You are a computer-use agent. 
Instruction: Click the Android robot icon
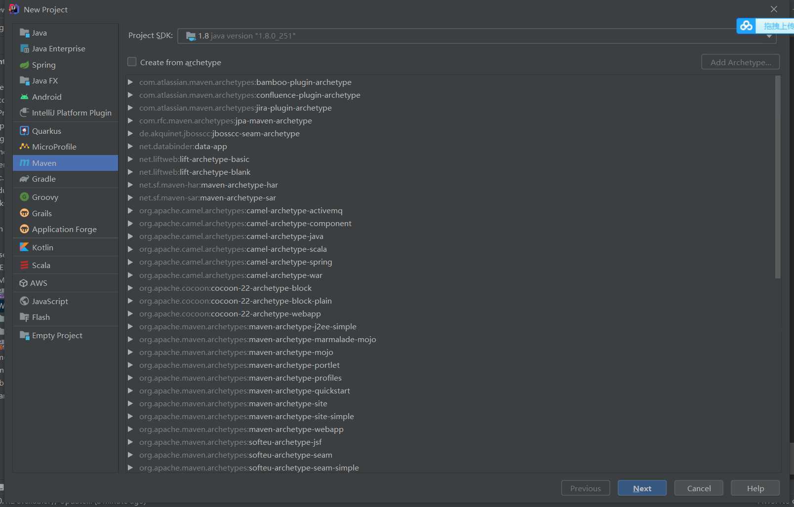(24, 97)
